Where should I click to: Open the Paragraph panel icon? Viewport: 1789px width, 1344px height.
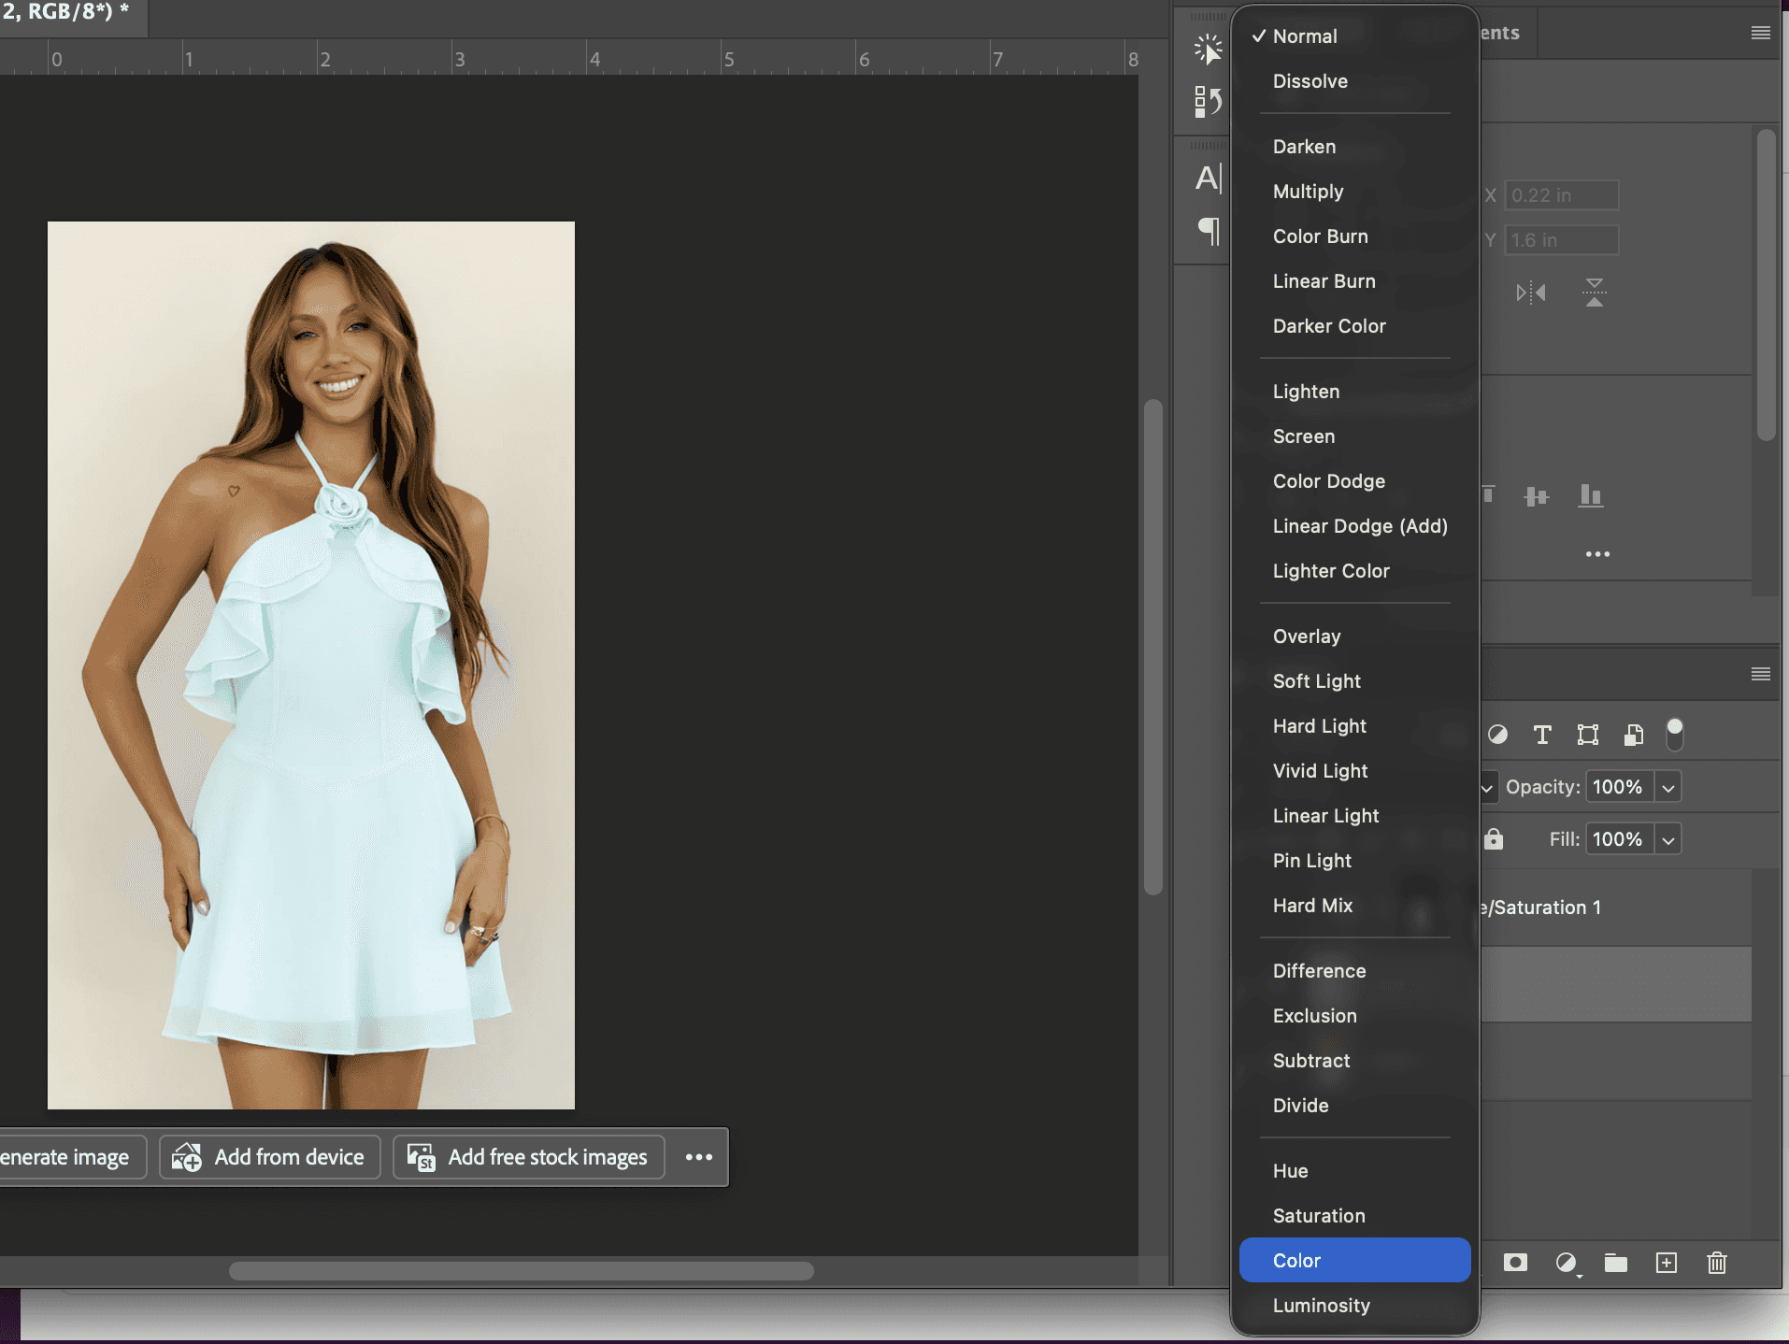click(1208, 230)
